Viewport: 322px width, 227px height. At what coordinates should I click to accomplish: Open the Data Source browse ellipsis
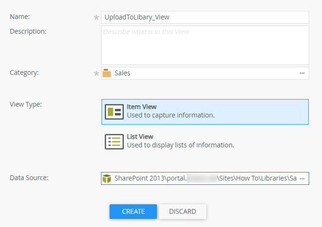[302, 179]
